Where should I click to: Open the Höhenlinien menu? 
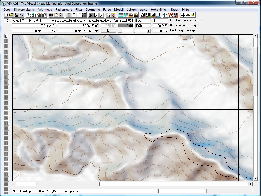point(159,9)
